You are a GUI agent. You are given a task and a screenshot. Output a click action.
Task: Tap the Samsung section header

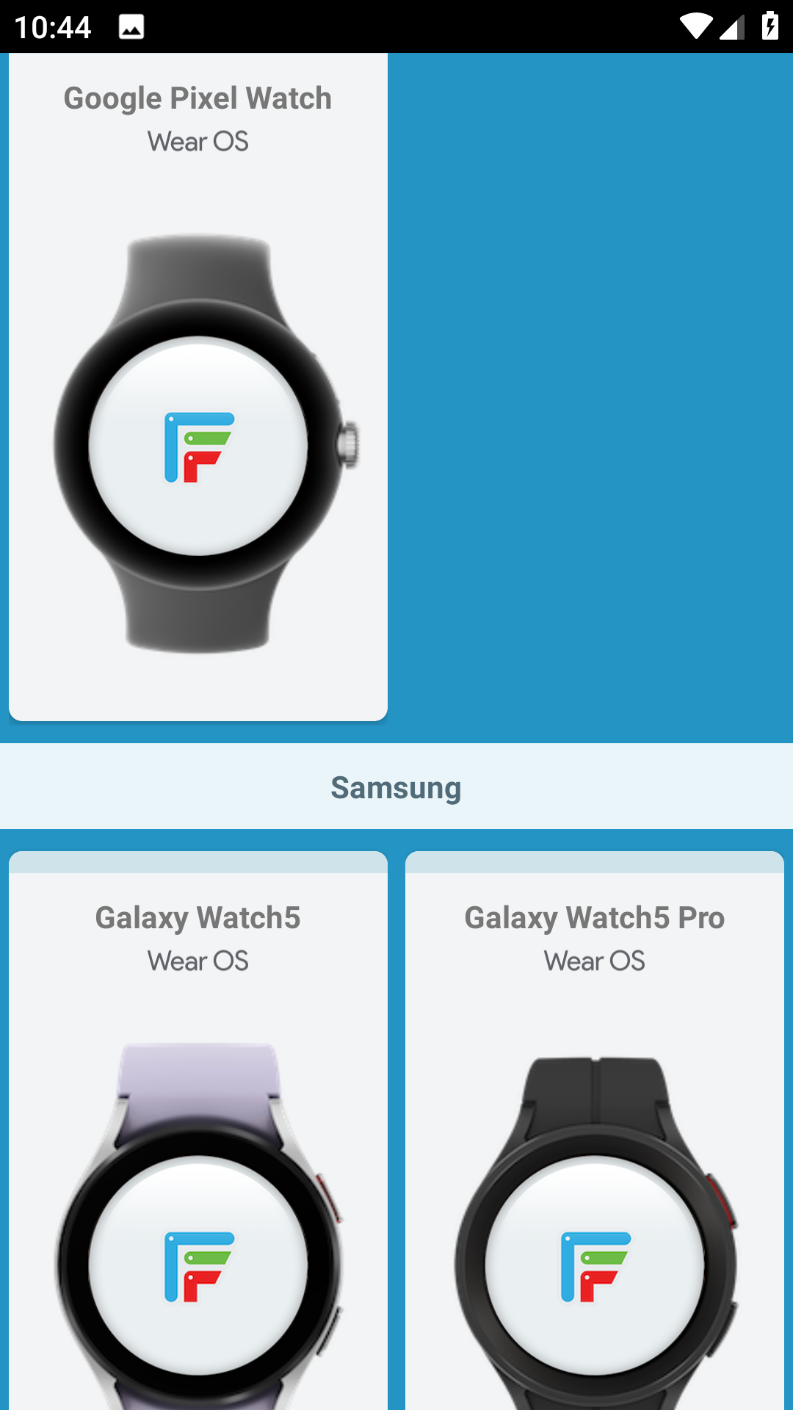click(x=396, y=787)
